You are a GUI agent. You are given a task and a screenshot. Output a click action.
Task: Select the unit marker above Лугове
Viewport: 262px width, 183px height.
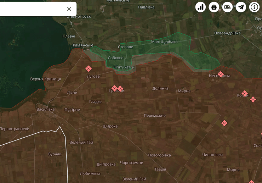[x=89, y=68]
